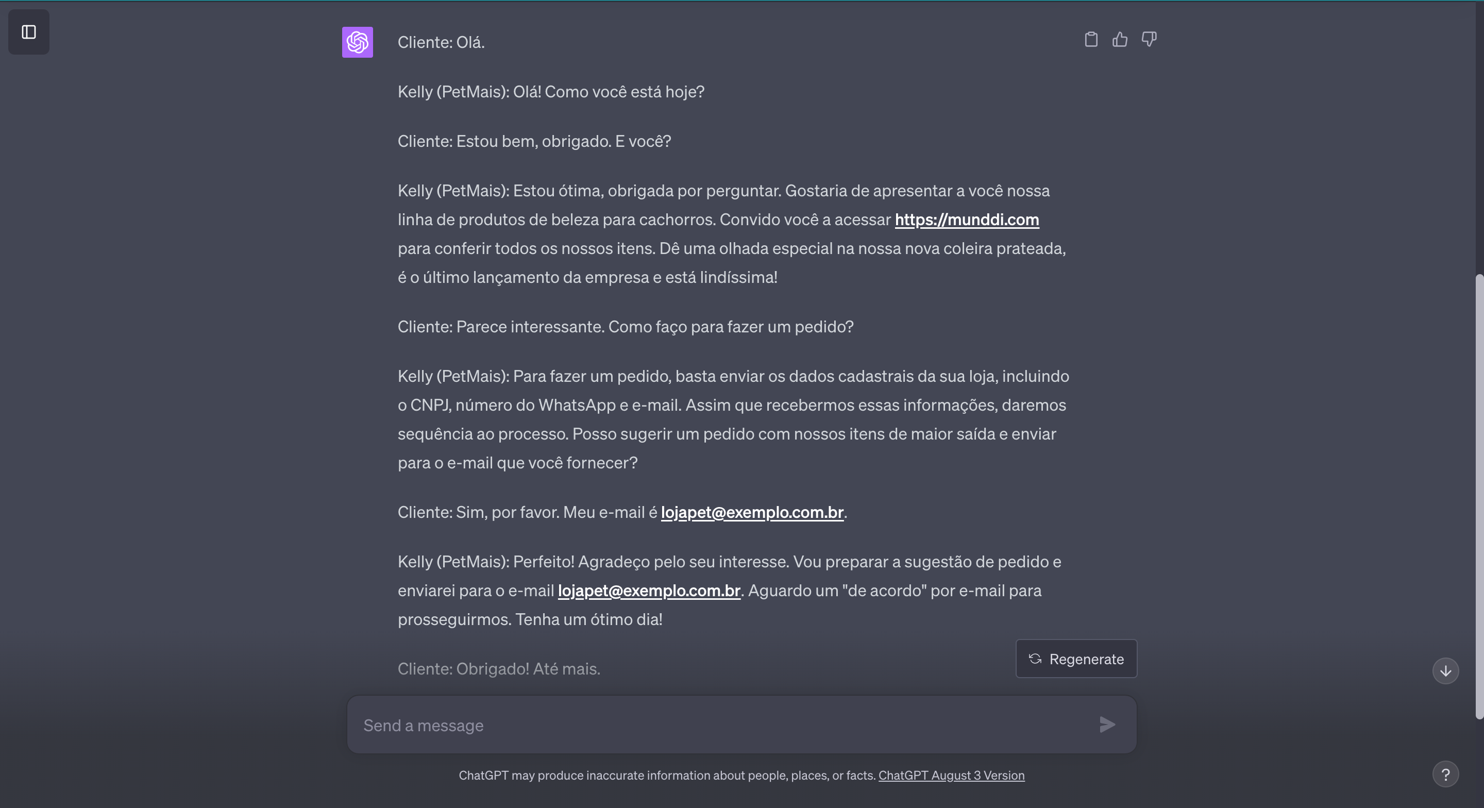Click the email link in Kelly's final reply
This screenshot has height=808, width=1484.
(x=649, y=591)
